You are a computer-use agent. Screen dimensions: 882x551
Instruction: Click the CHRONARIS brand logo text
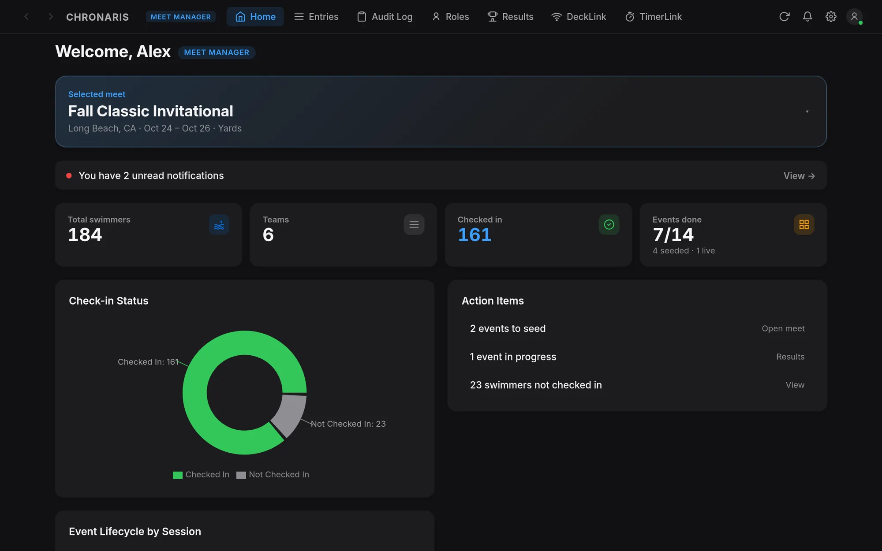[x=97, y=17]
